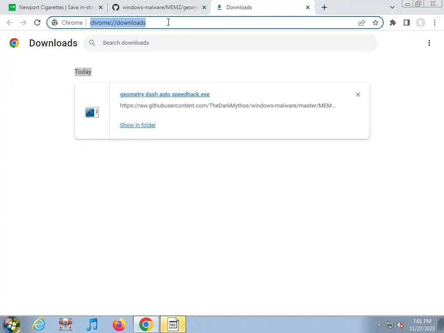Open the Chrome three-dot menu
444x333 pixels.
434,23
